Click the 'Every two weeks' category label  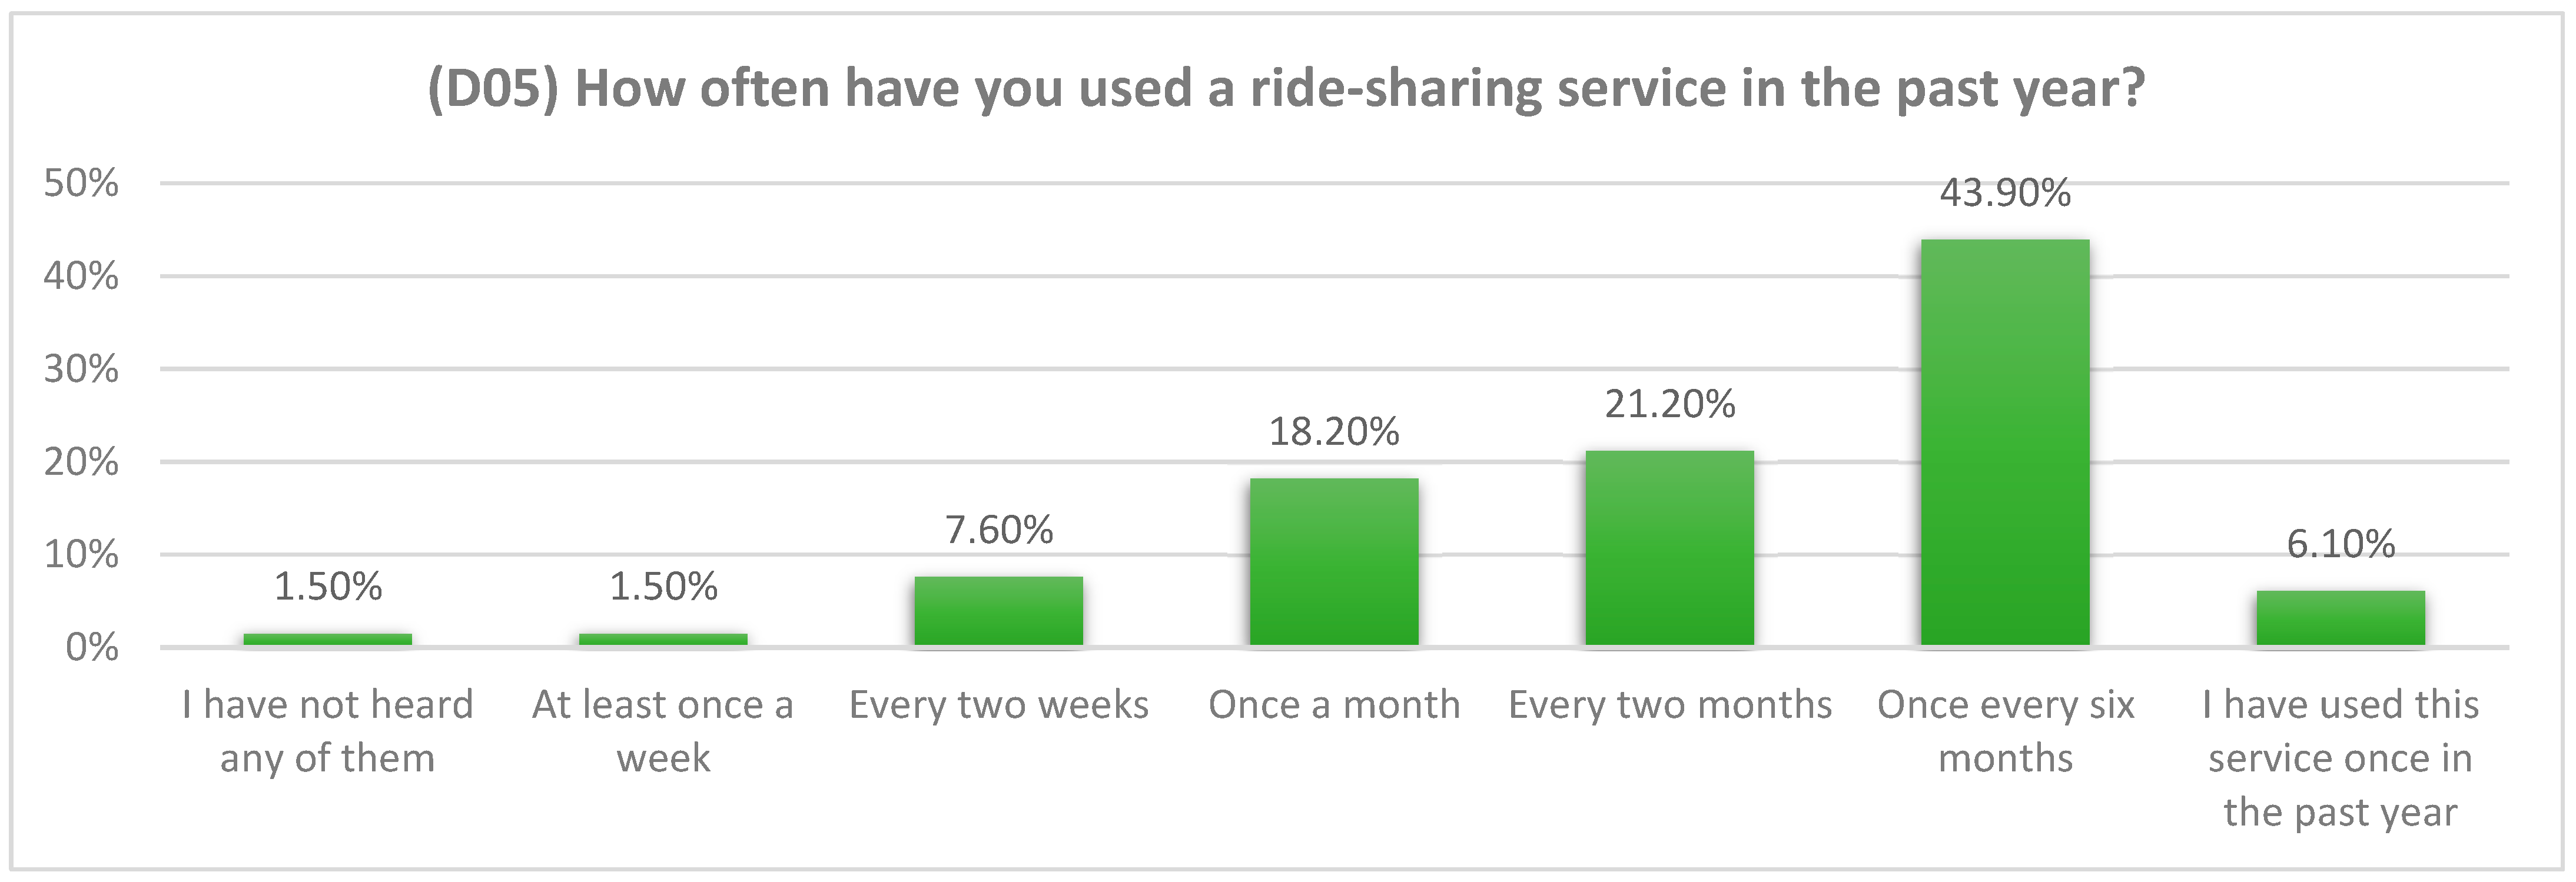pos(998,705)
